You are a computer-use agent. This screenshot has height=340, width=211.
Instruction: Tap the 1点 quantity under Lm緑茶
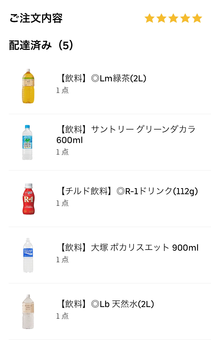62,90
